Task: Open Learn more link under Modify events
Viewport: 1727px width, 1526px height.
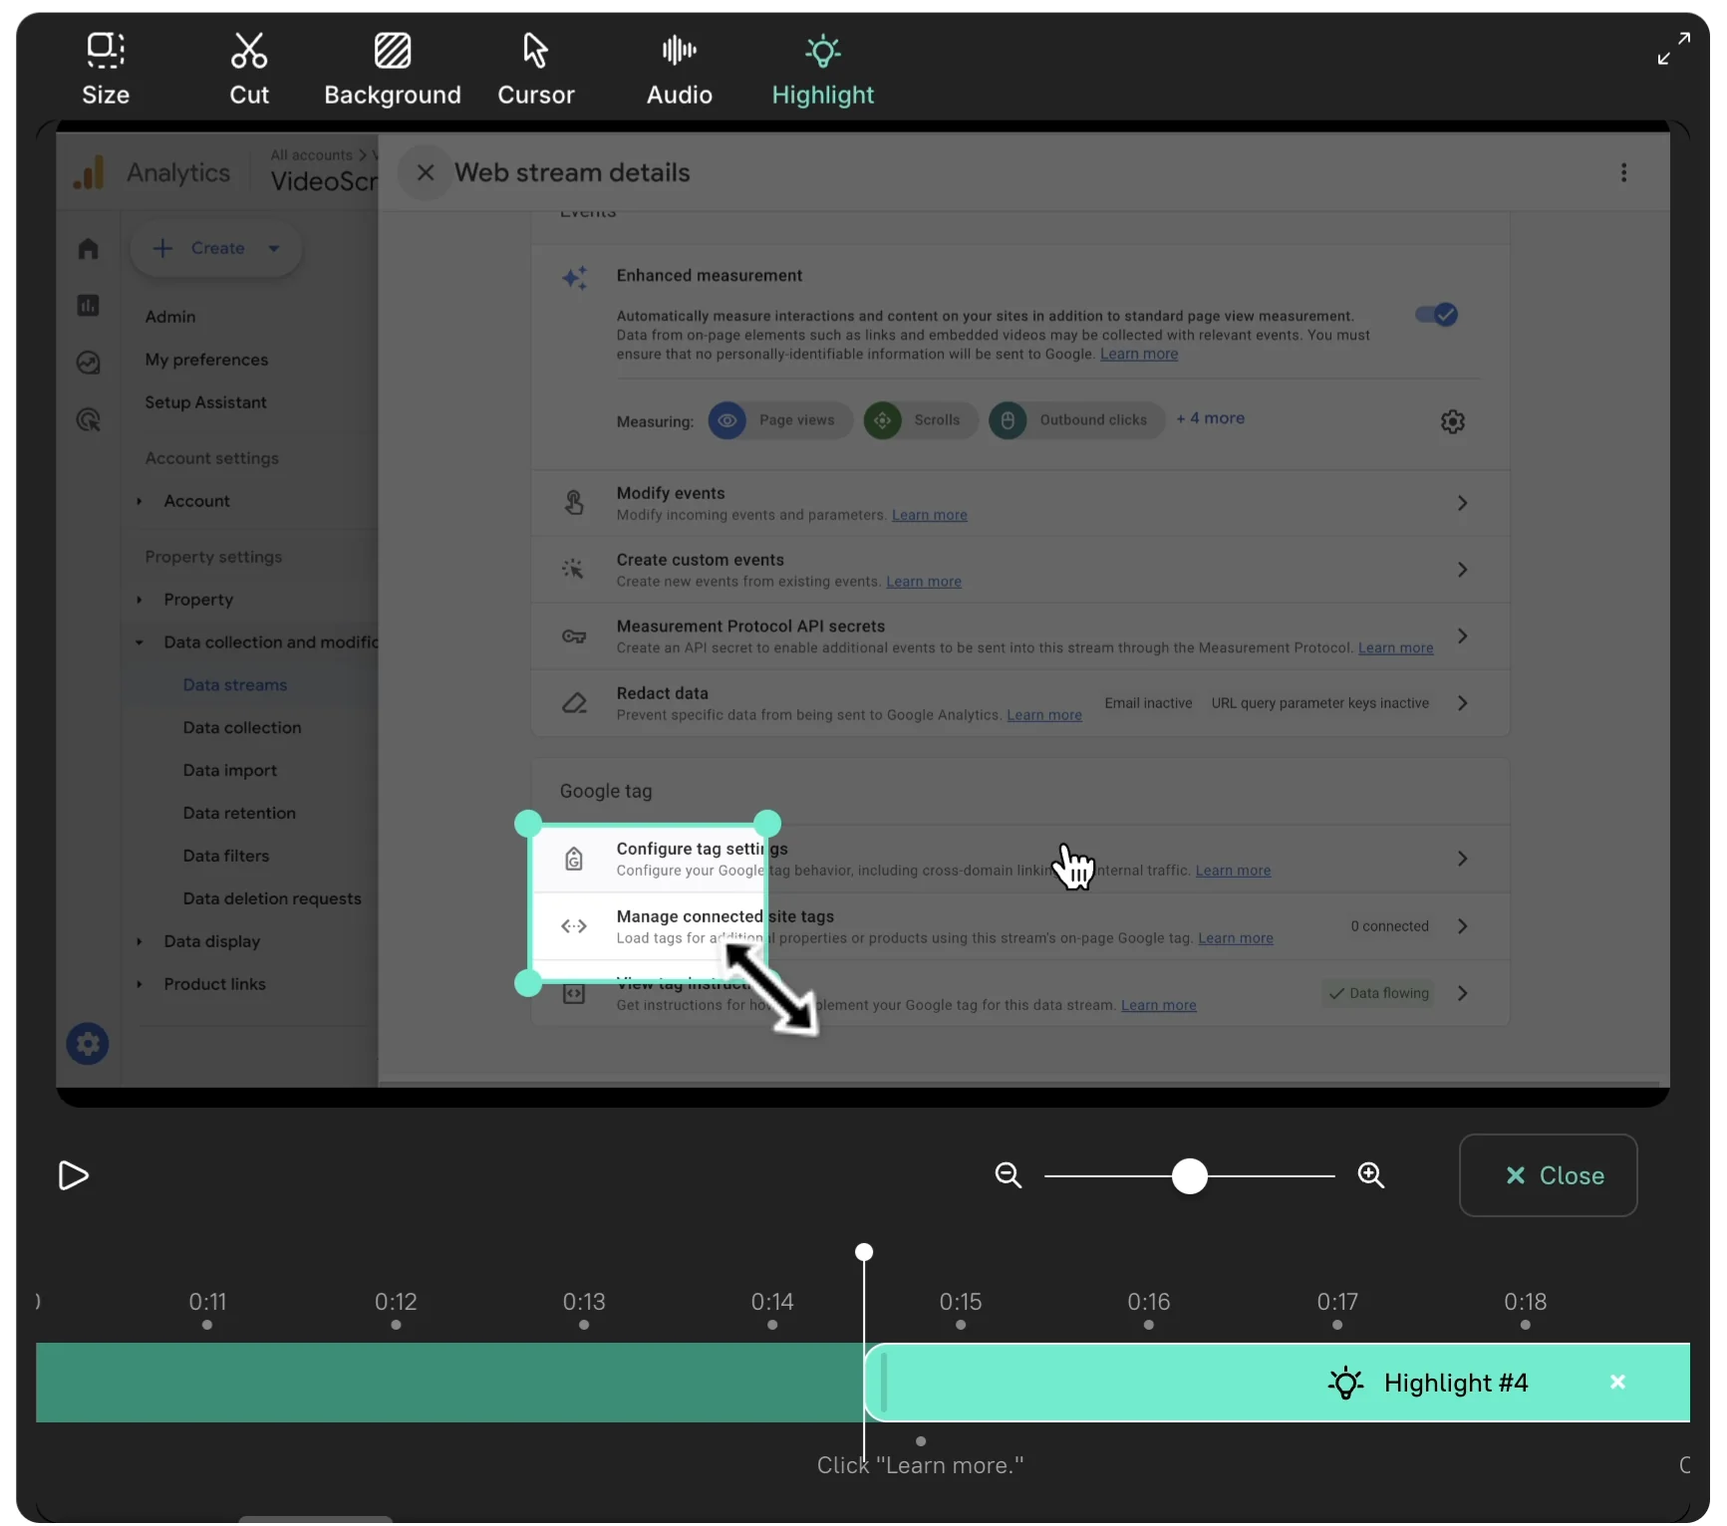Action: pyautogui.click(x=930, y=515)
